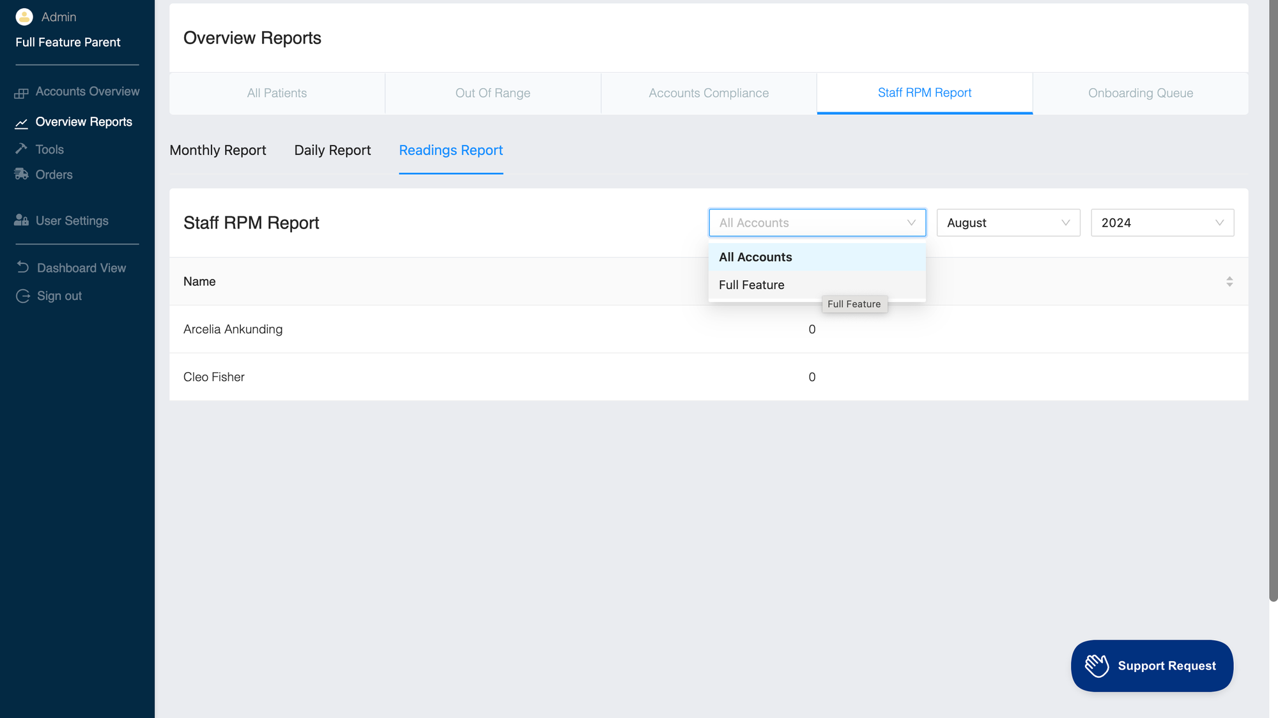Click the Tools hammer icon
This screenshot has height=718, width=1278.
(x=21, y=149)
